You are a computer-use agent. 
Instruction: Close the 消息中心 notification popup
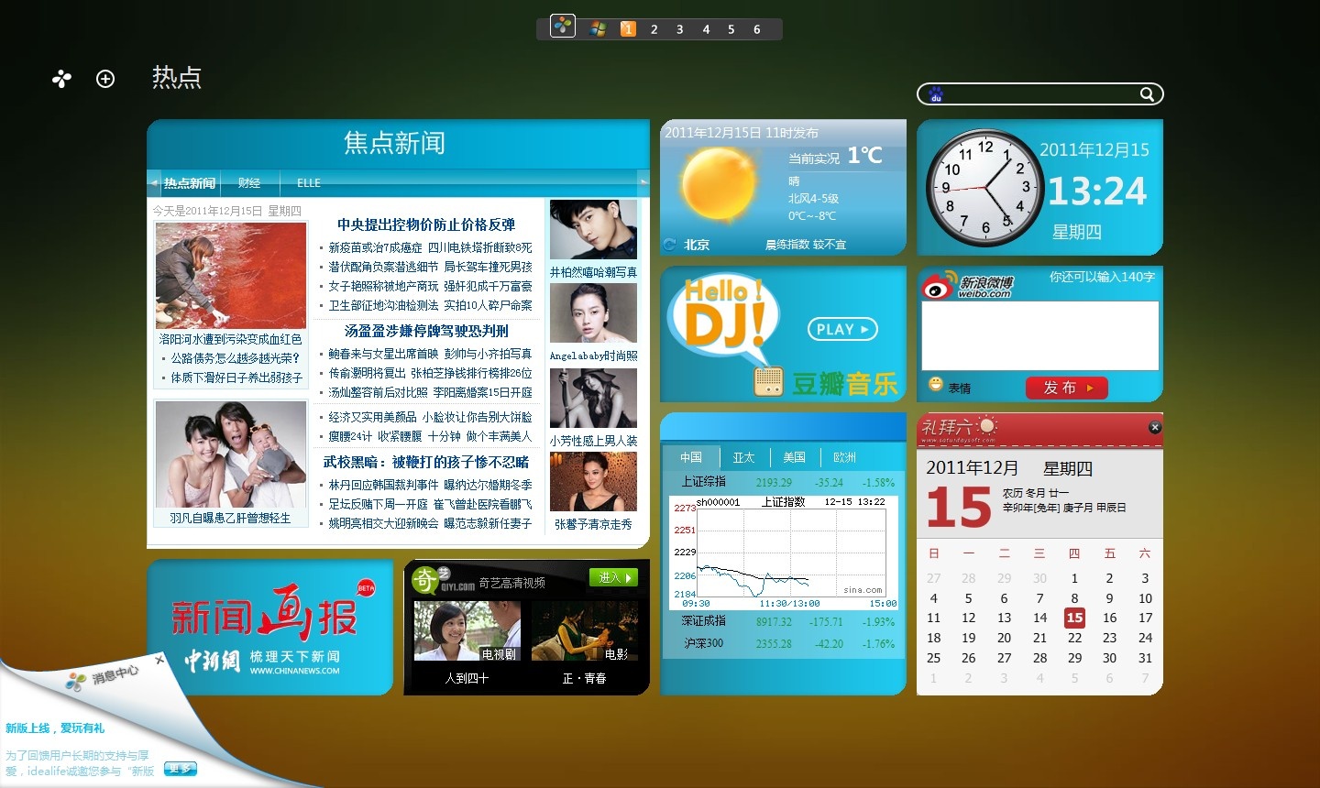pyautogui.click(x=159, y=659)
